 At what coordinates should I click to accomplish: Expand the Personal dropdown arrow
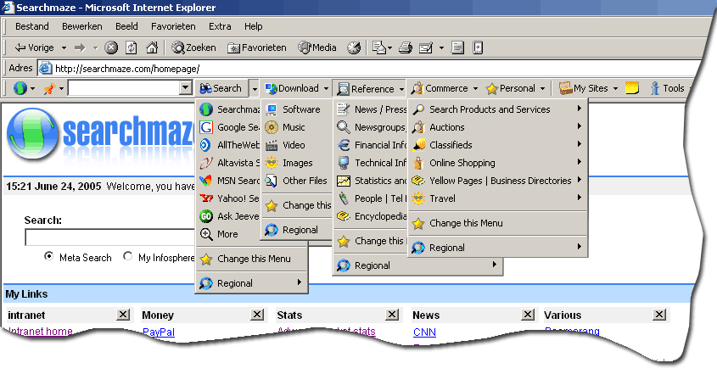pos(543,89)
